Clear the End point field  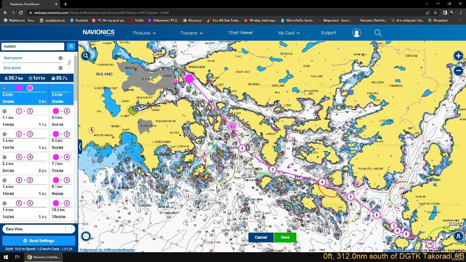(60, 68)
